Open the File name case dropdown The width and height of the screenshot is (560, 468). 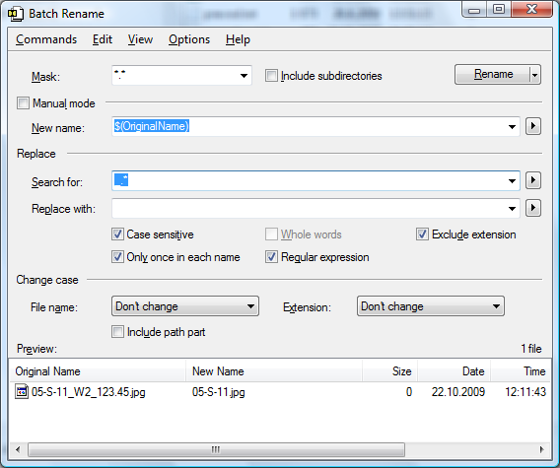[x=185, y=306]
